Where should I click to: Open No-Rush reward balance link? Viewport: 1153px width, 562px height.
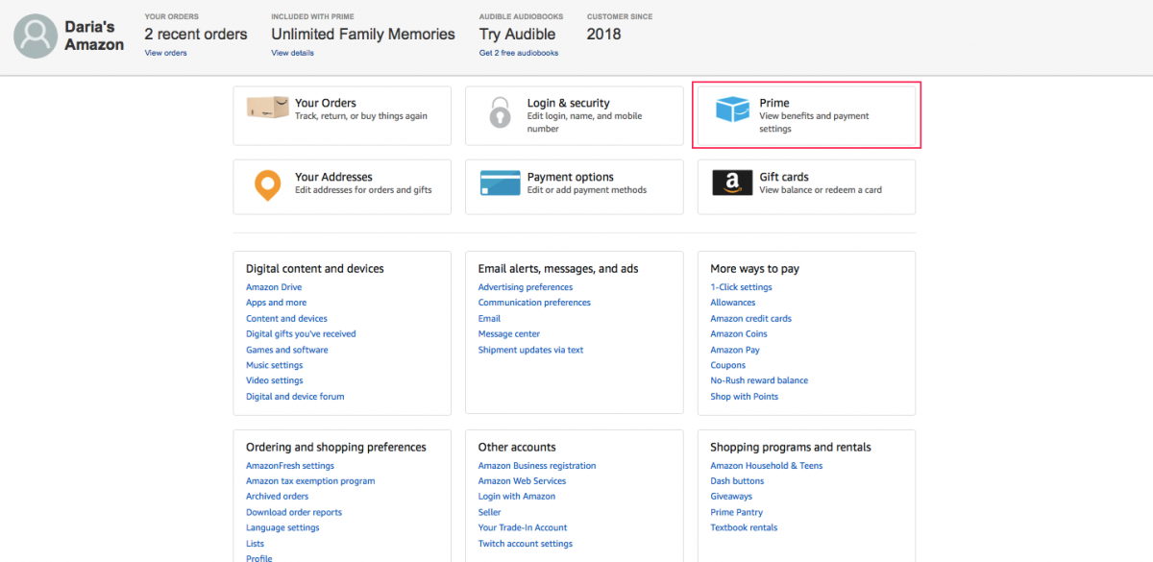click(x=759, y=380)
